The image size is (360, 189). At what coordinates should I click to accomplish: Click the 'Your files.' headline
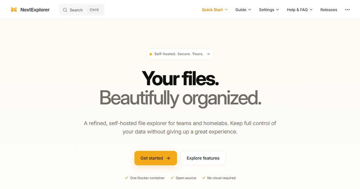pyautogui.click(x=180, y=78)
